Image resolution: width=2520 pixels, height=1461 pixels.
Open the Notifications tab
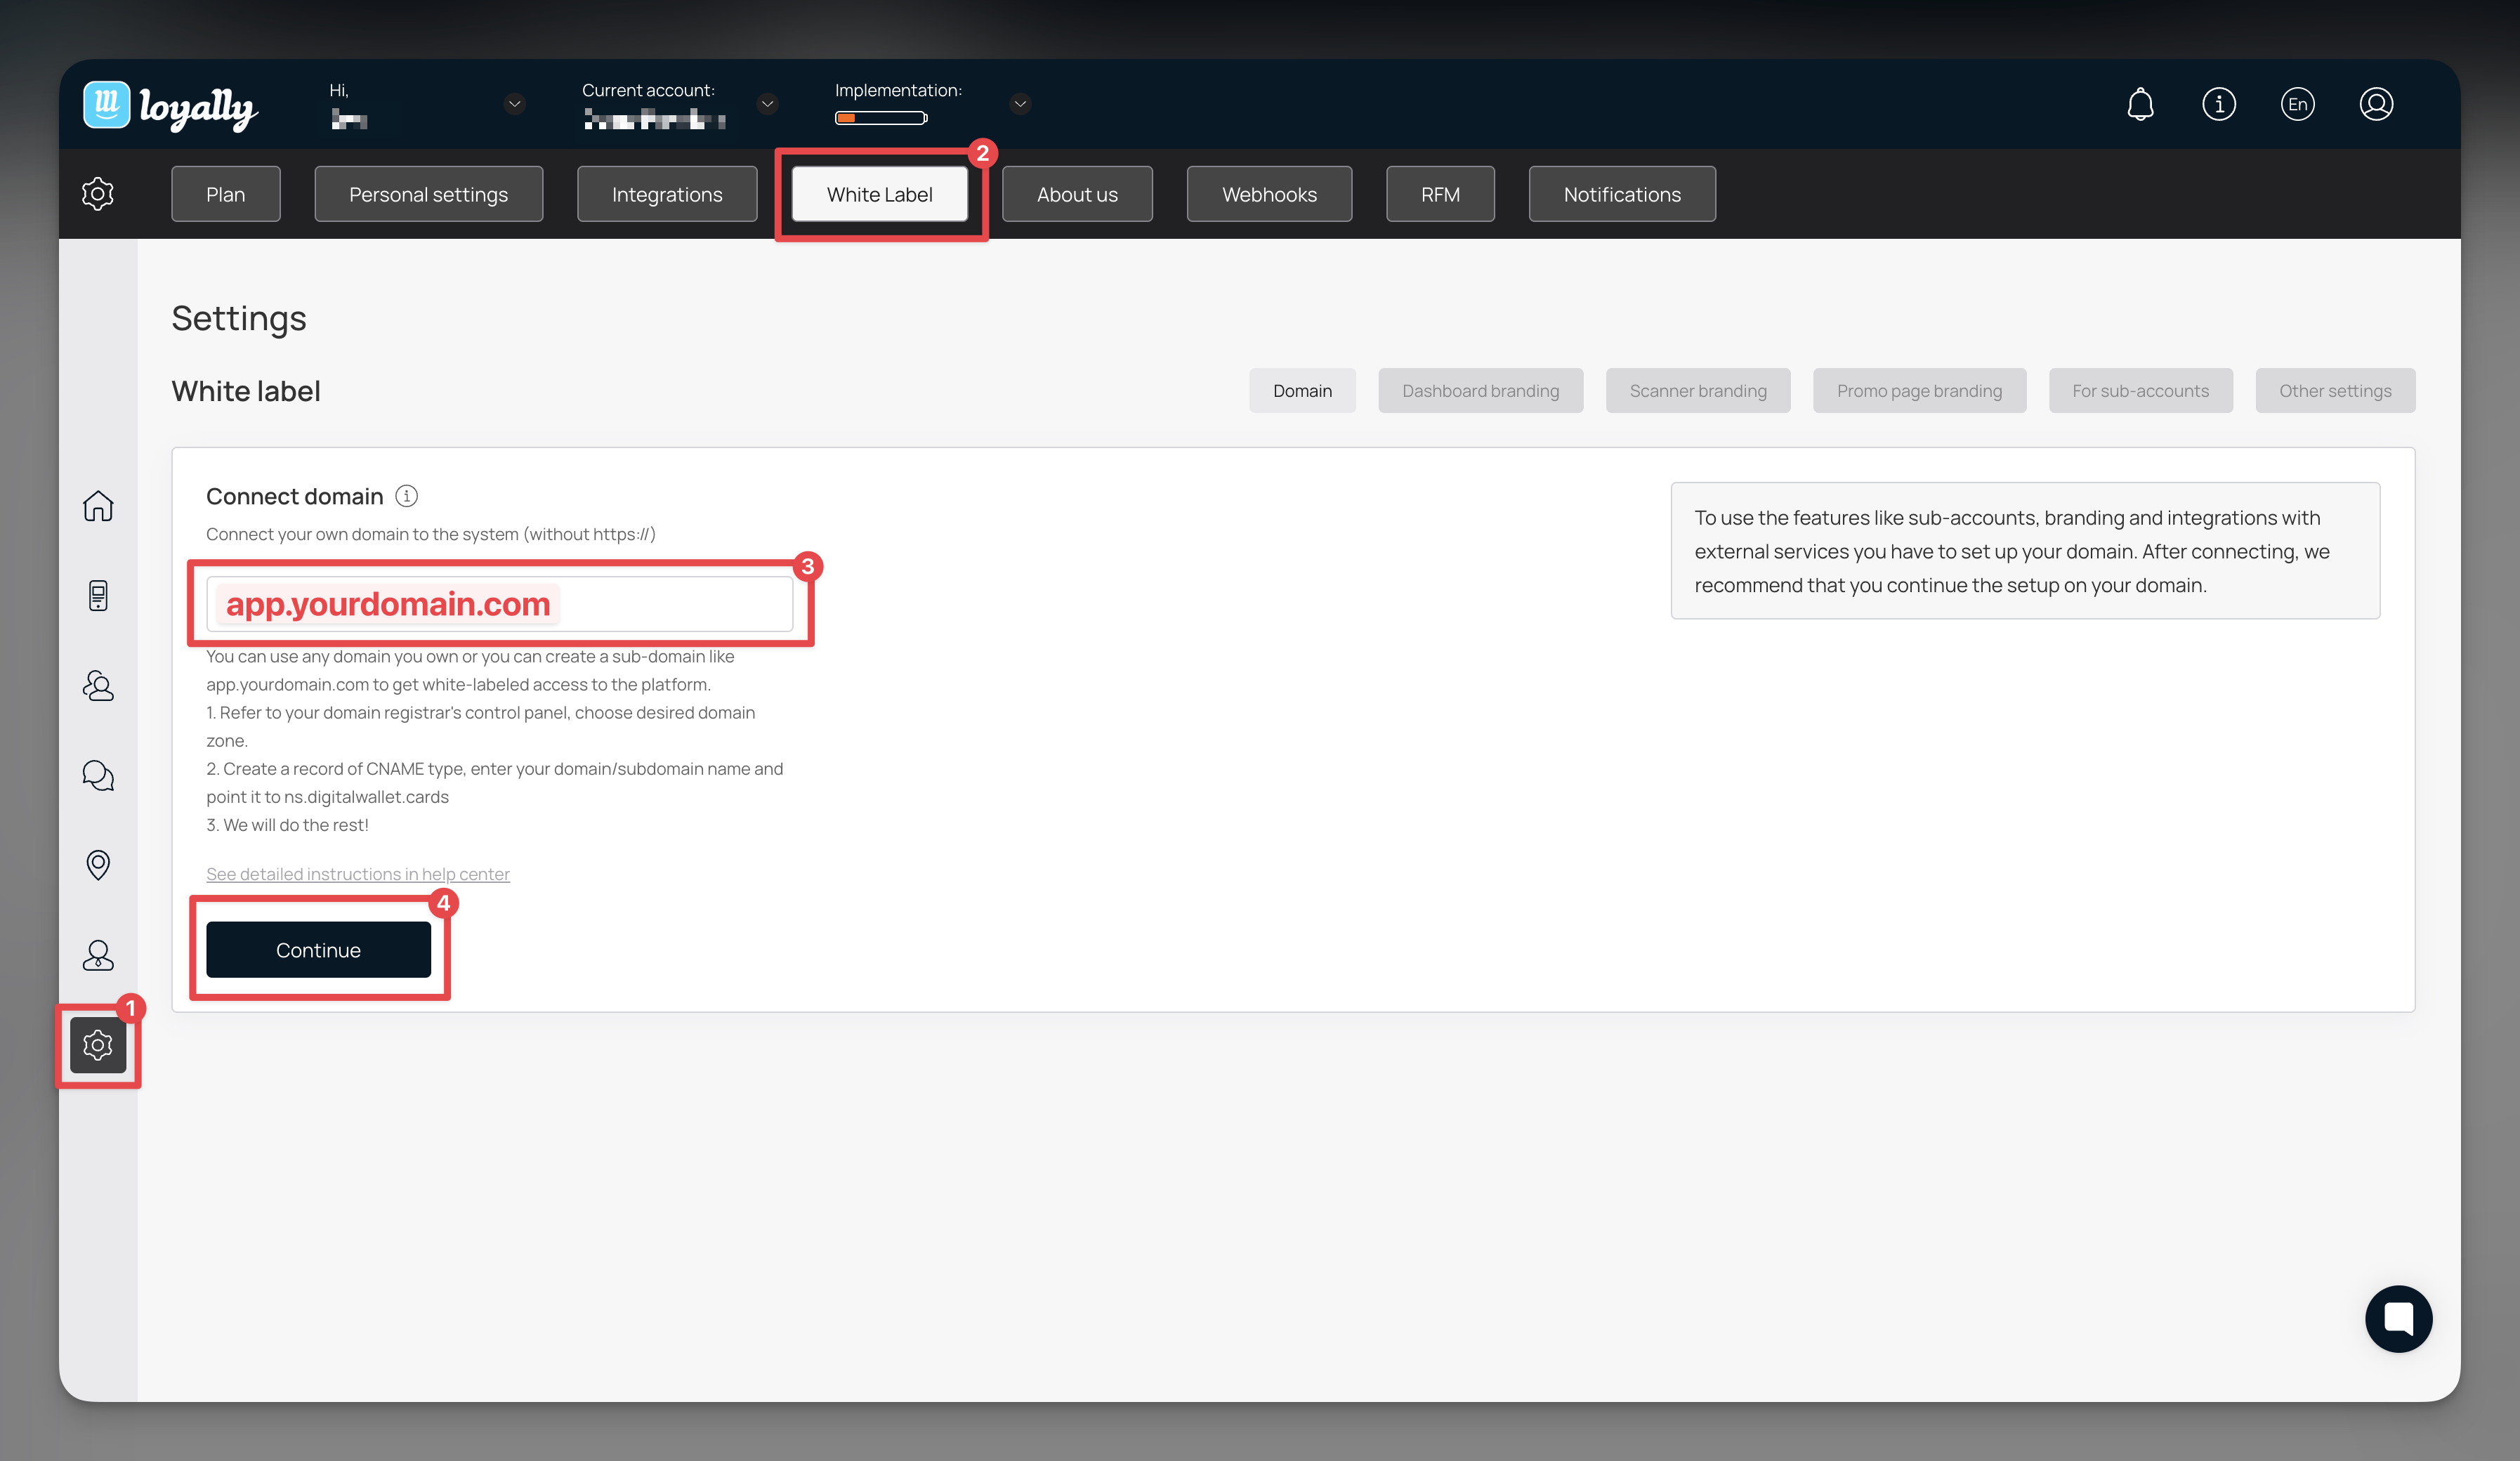point(1622,194)
